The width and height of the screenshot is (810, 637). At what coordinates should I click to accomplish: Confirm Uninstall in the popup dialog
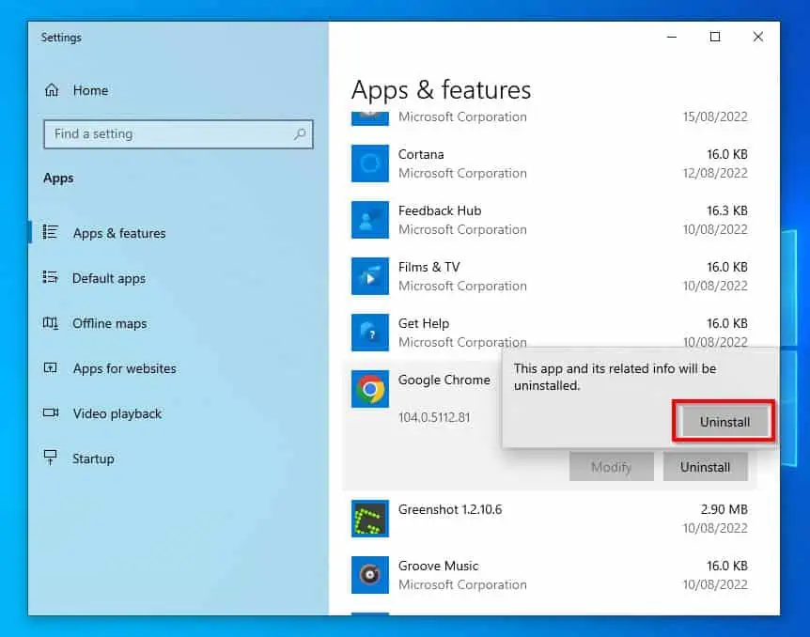point(724,422)
